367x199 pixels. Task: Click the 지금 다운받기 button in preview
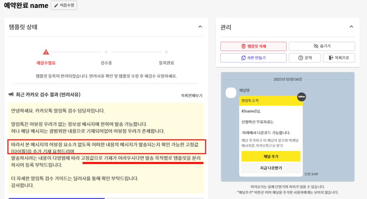271,168
